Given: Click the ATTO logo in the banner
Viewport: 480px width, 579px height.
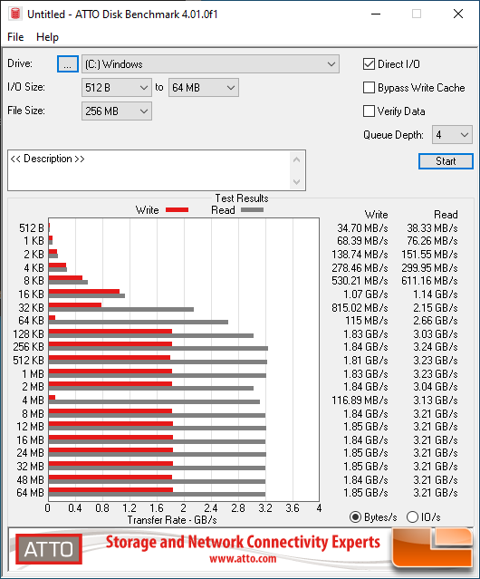Looking at the screenshot, I should point(49,549).
